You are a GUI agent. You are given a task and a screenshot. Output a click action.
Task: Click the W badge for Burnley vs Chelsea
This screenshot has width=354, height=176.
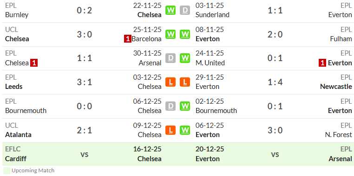pos(170,10)
